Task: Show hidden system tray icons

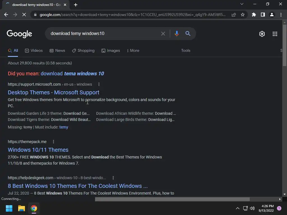Action: 238,208
